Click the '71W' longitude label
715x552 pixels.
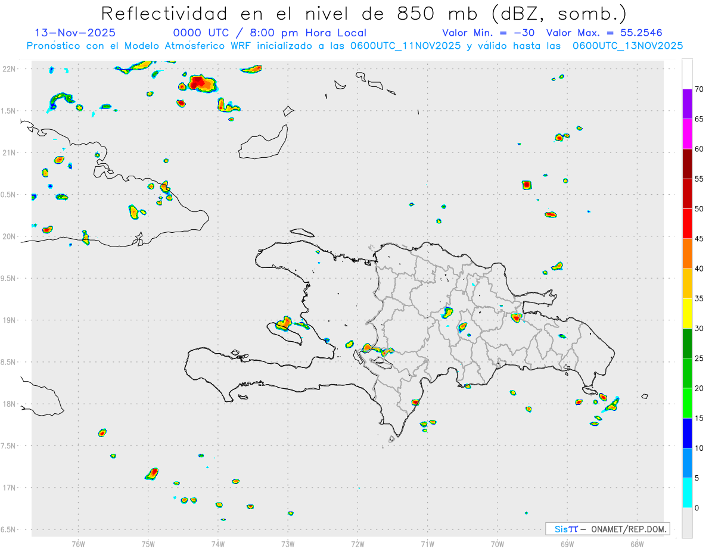tap(427, 544)
